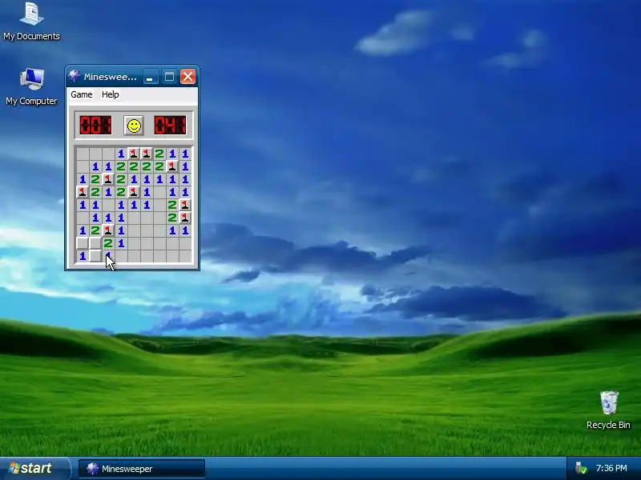Click the red timer display
The width and height of the screenshot is (641, 480).
click(x=170, y=125)
